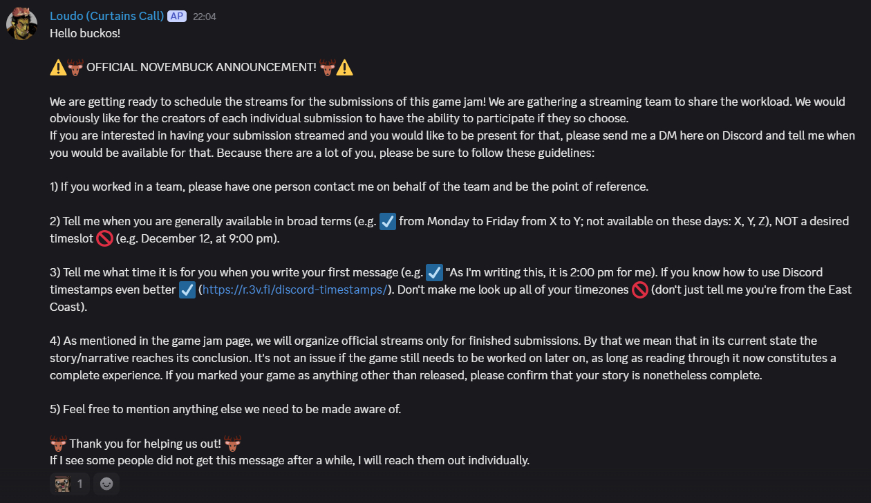
Task: Click the warning emoji before the first deer emoji
Action: click(58, 67)
